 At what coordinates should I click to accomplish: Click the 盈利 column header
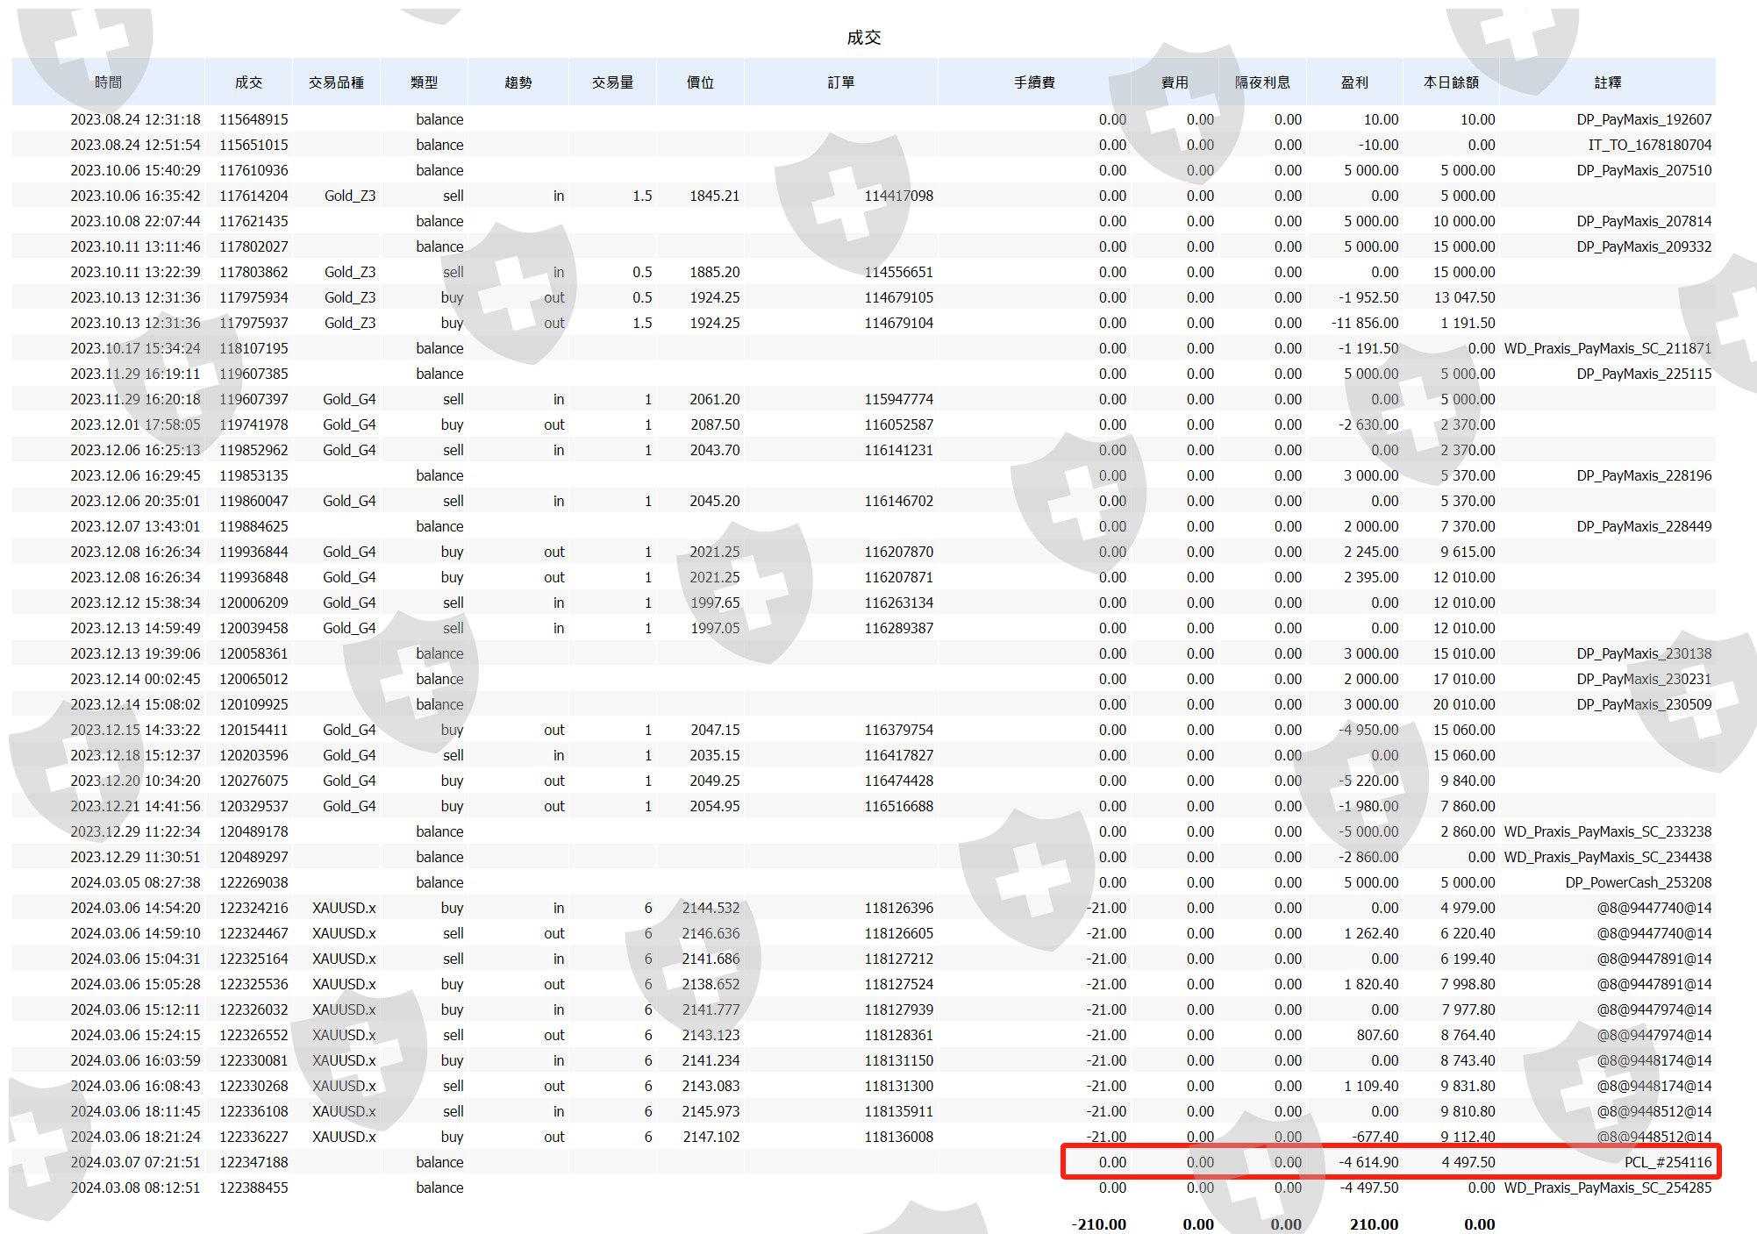click(1354, 82)
